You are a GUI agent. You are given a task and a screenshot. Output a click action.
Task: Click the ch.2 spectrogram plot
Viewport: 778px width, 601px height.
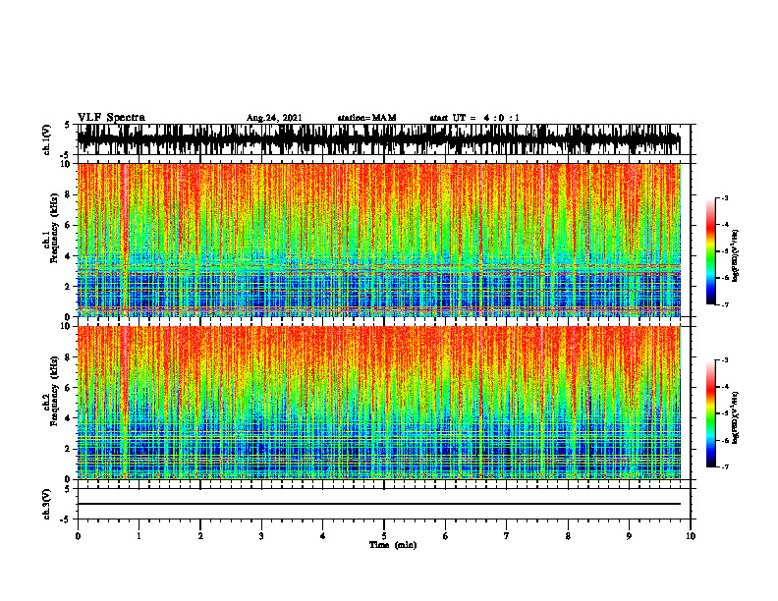click(x=378, y=403)
